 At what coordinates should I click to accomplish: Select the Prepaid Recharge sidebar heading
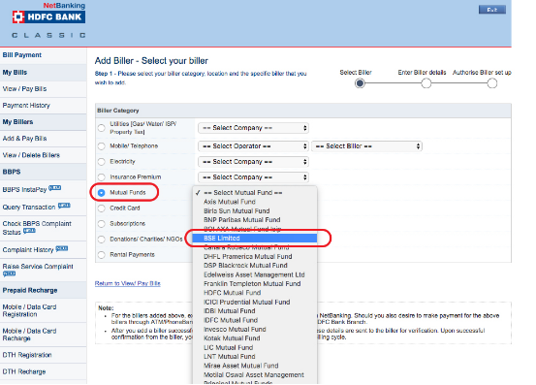[30, 290]
